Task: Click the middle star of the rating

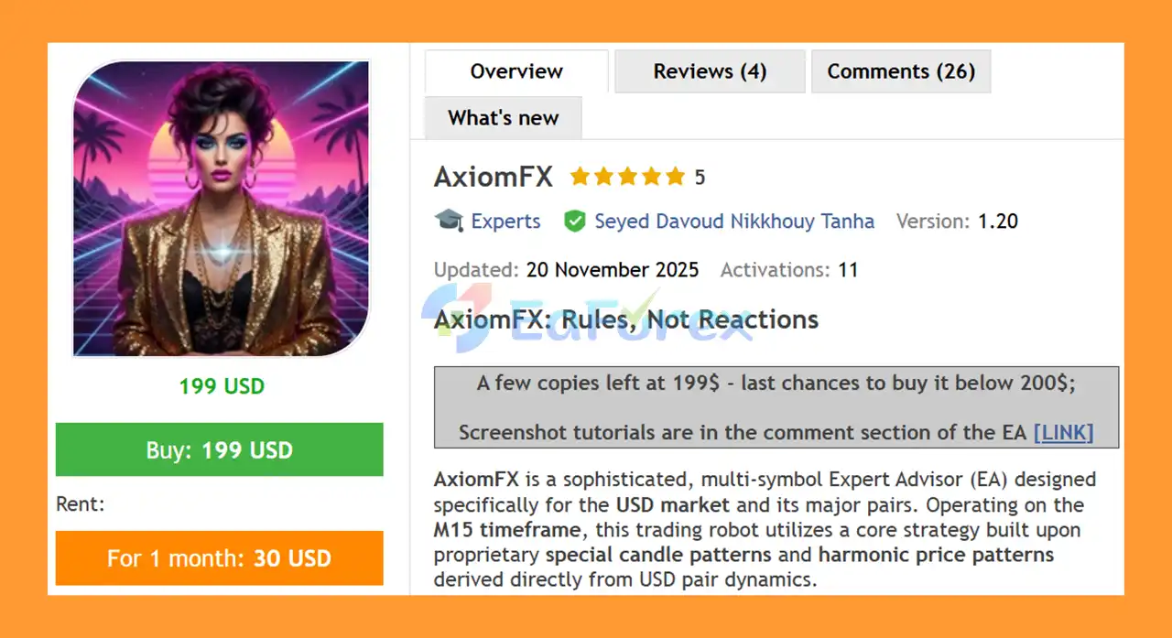Action: click(627, 177)
